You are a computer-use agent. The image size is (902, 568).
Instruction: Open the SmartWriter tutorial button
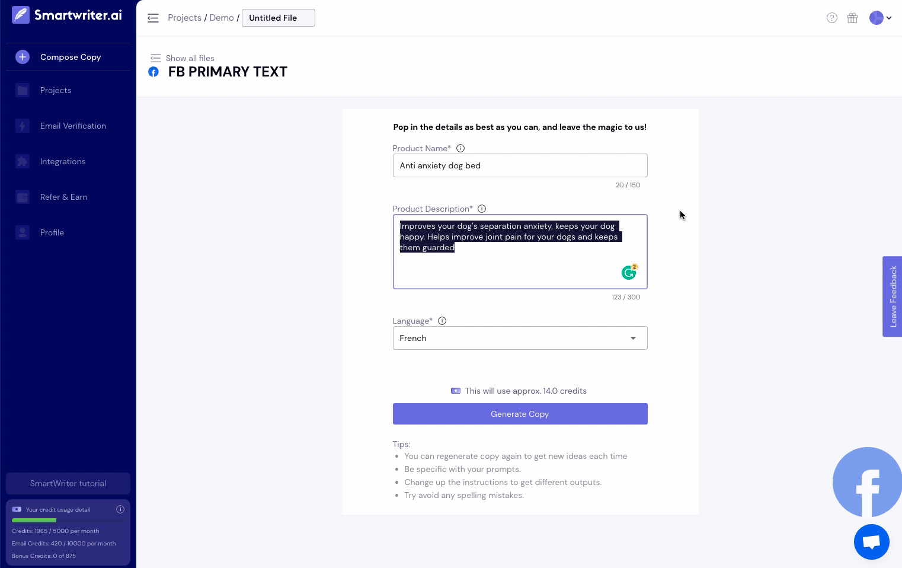click(x=68, y=483)
